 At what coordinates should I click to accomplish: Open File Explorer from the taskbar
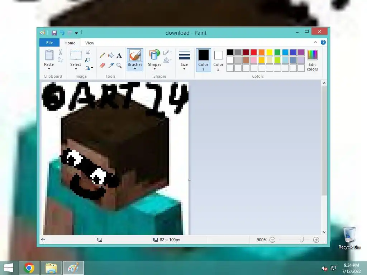coord(51,268)
